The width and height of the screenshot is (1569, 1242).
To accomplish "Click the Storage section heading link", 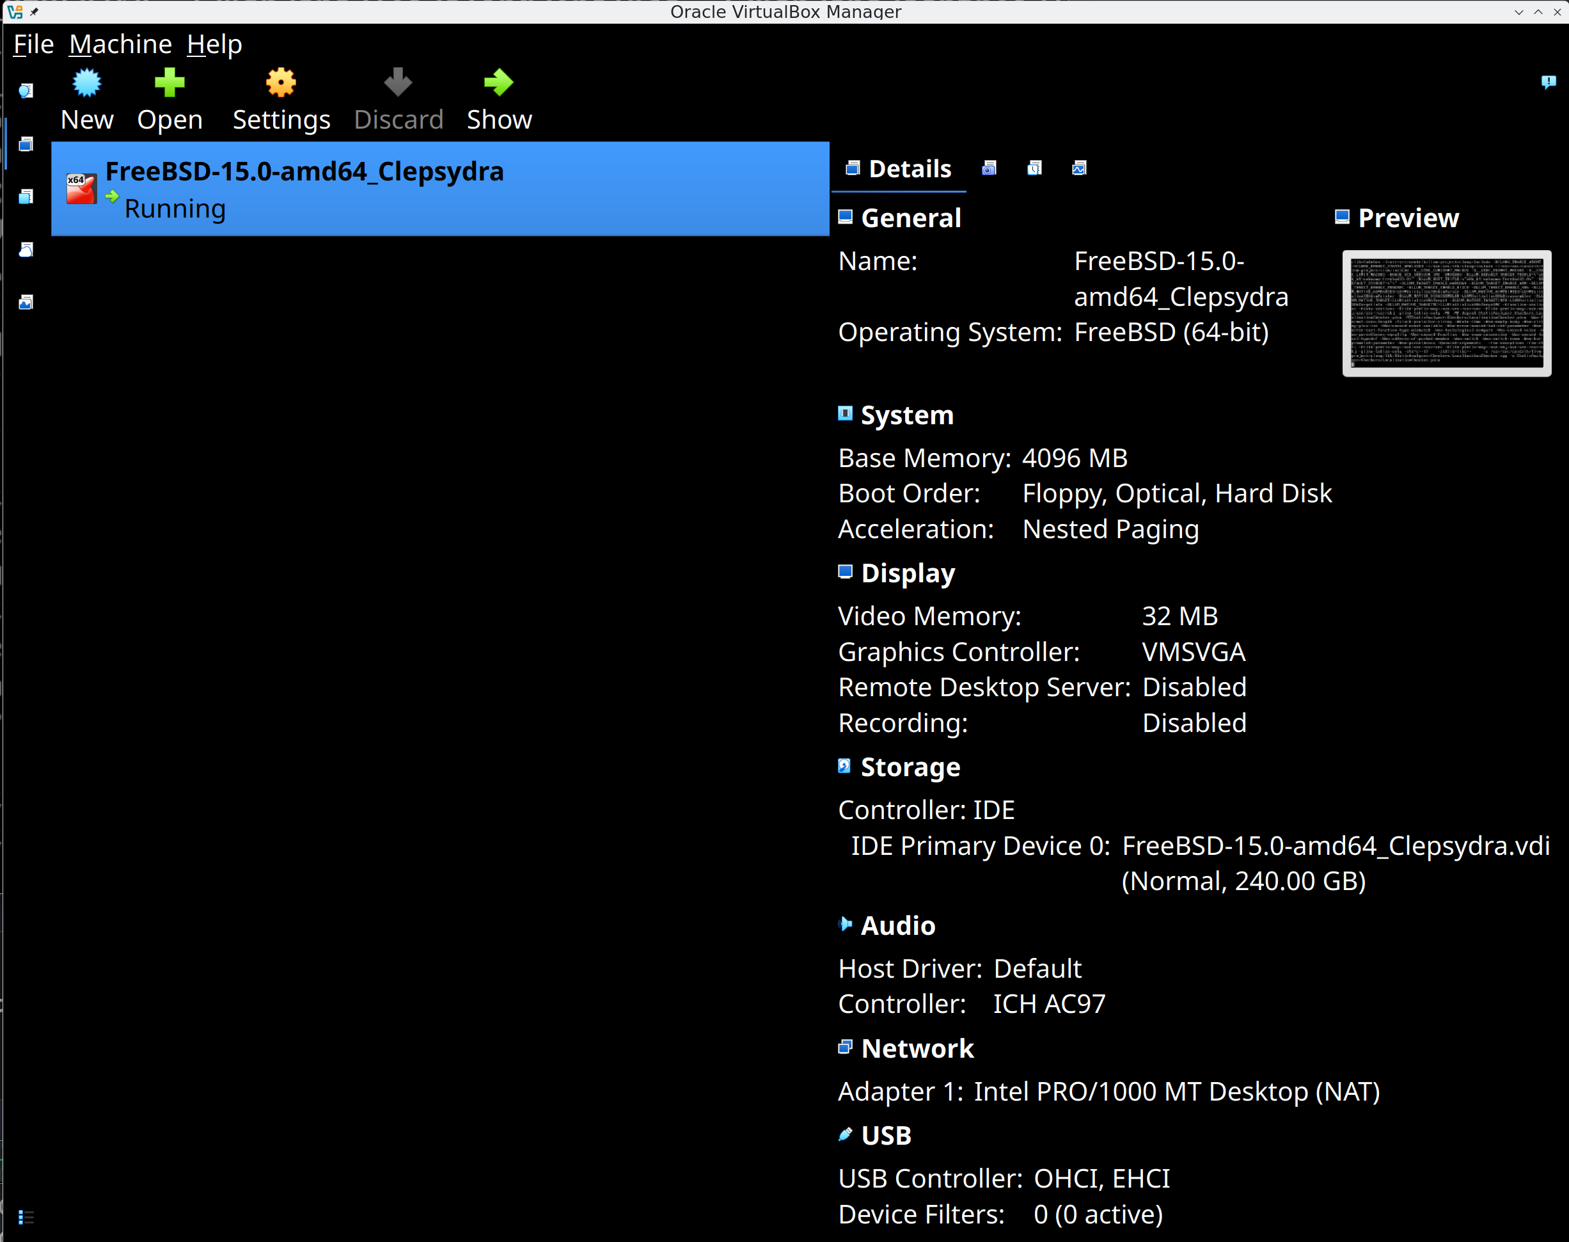I will tap(910, 767).
